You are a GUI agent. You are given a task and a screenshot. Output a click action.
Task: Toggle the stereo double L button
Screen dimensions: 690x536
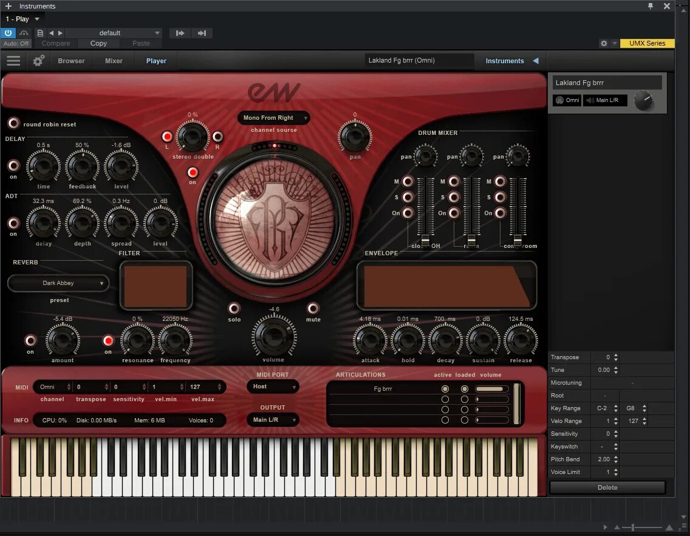pos(167,137)
